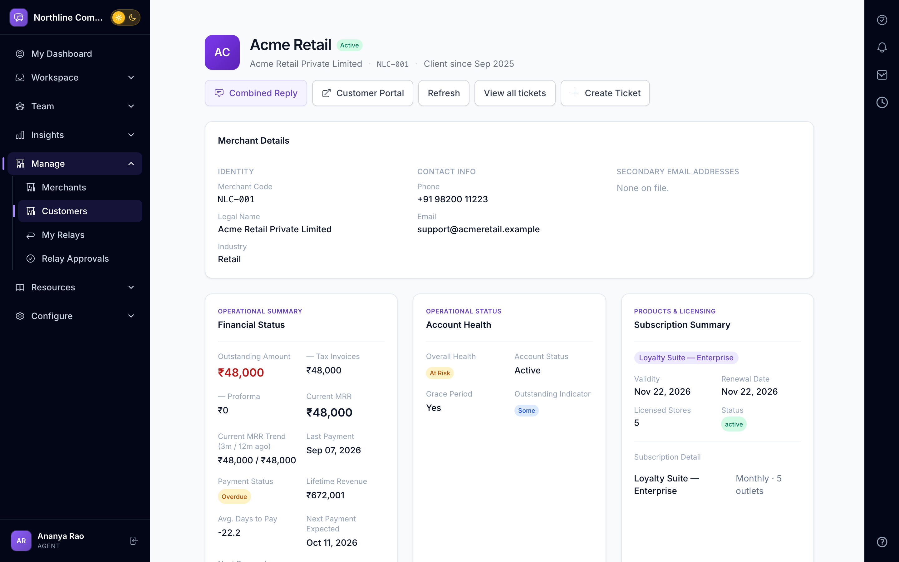Open My Relays page
The height and width of the screenshot is (562, 899).
pos(80,235)
